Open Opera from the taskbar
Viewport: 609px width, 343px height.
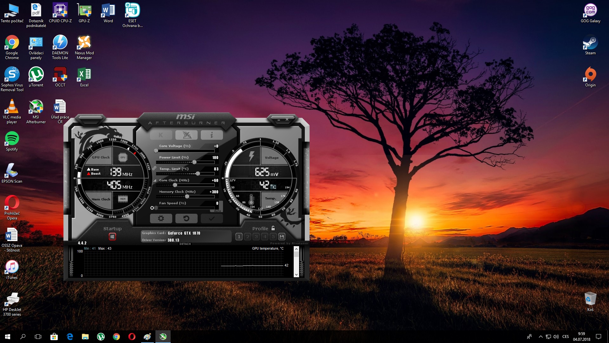click(x=132, y=337)
